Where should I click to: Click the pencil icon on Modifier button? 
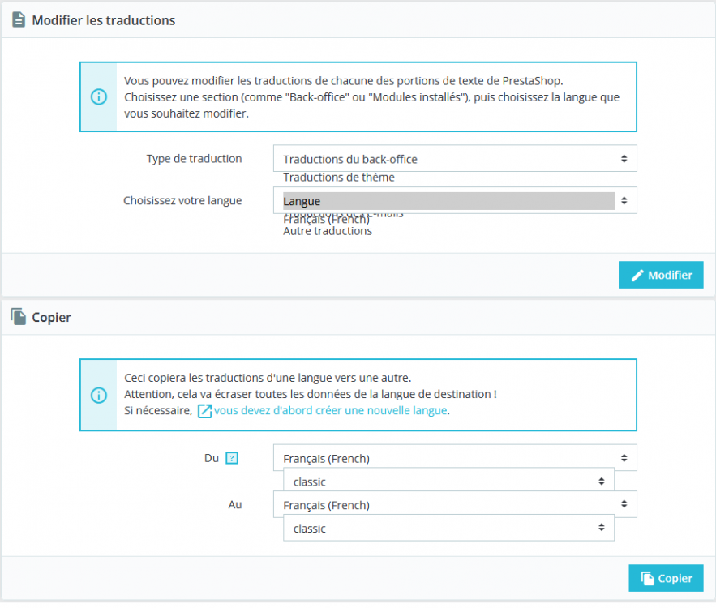(x=637, y=276)
